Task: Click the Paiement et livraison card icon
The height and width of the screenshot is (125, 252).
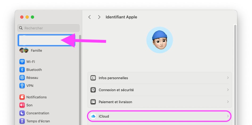Action: (x=93, y=102)
